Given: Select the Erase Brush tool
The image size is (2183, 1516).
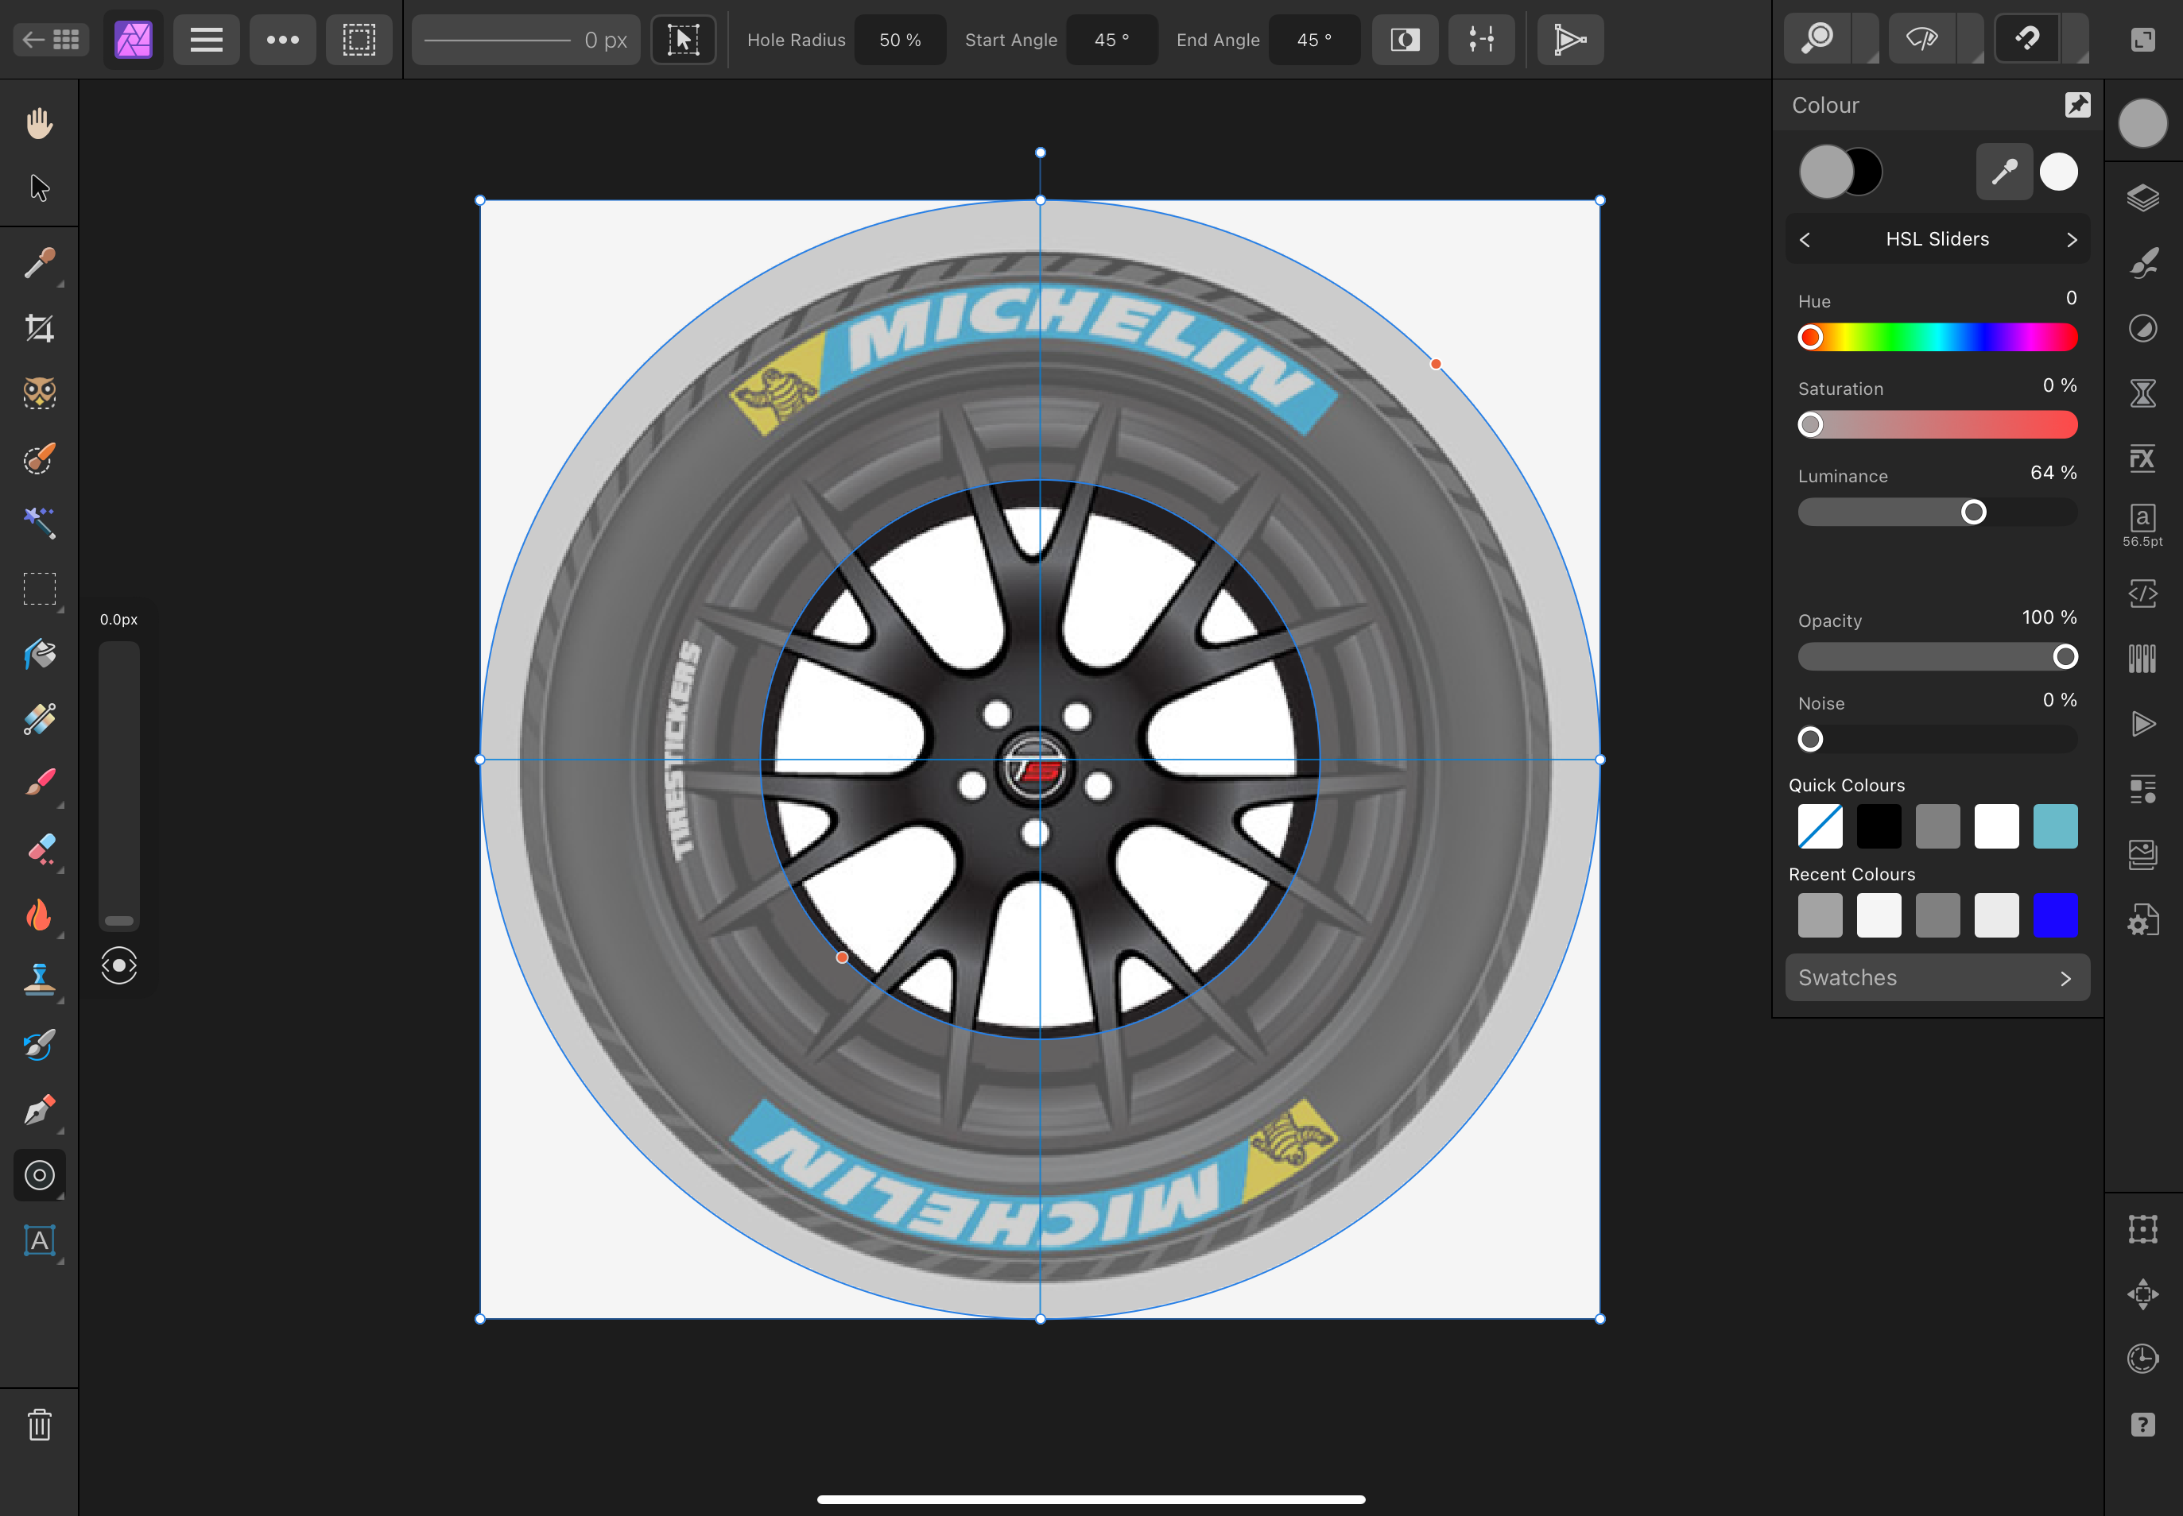Looking at the screenshot, I should tap(39, 849).
